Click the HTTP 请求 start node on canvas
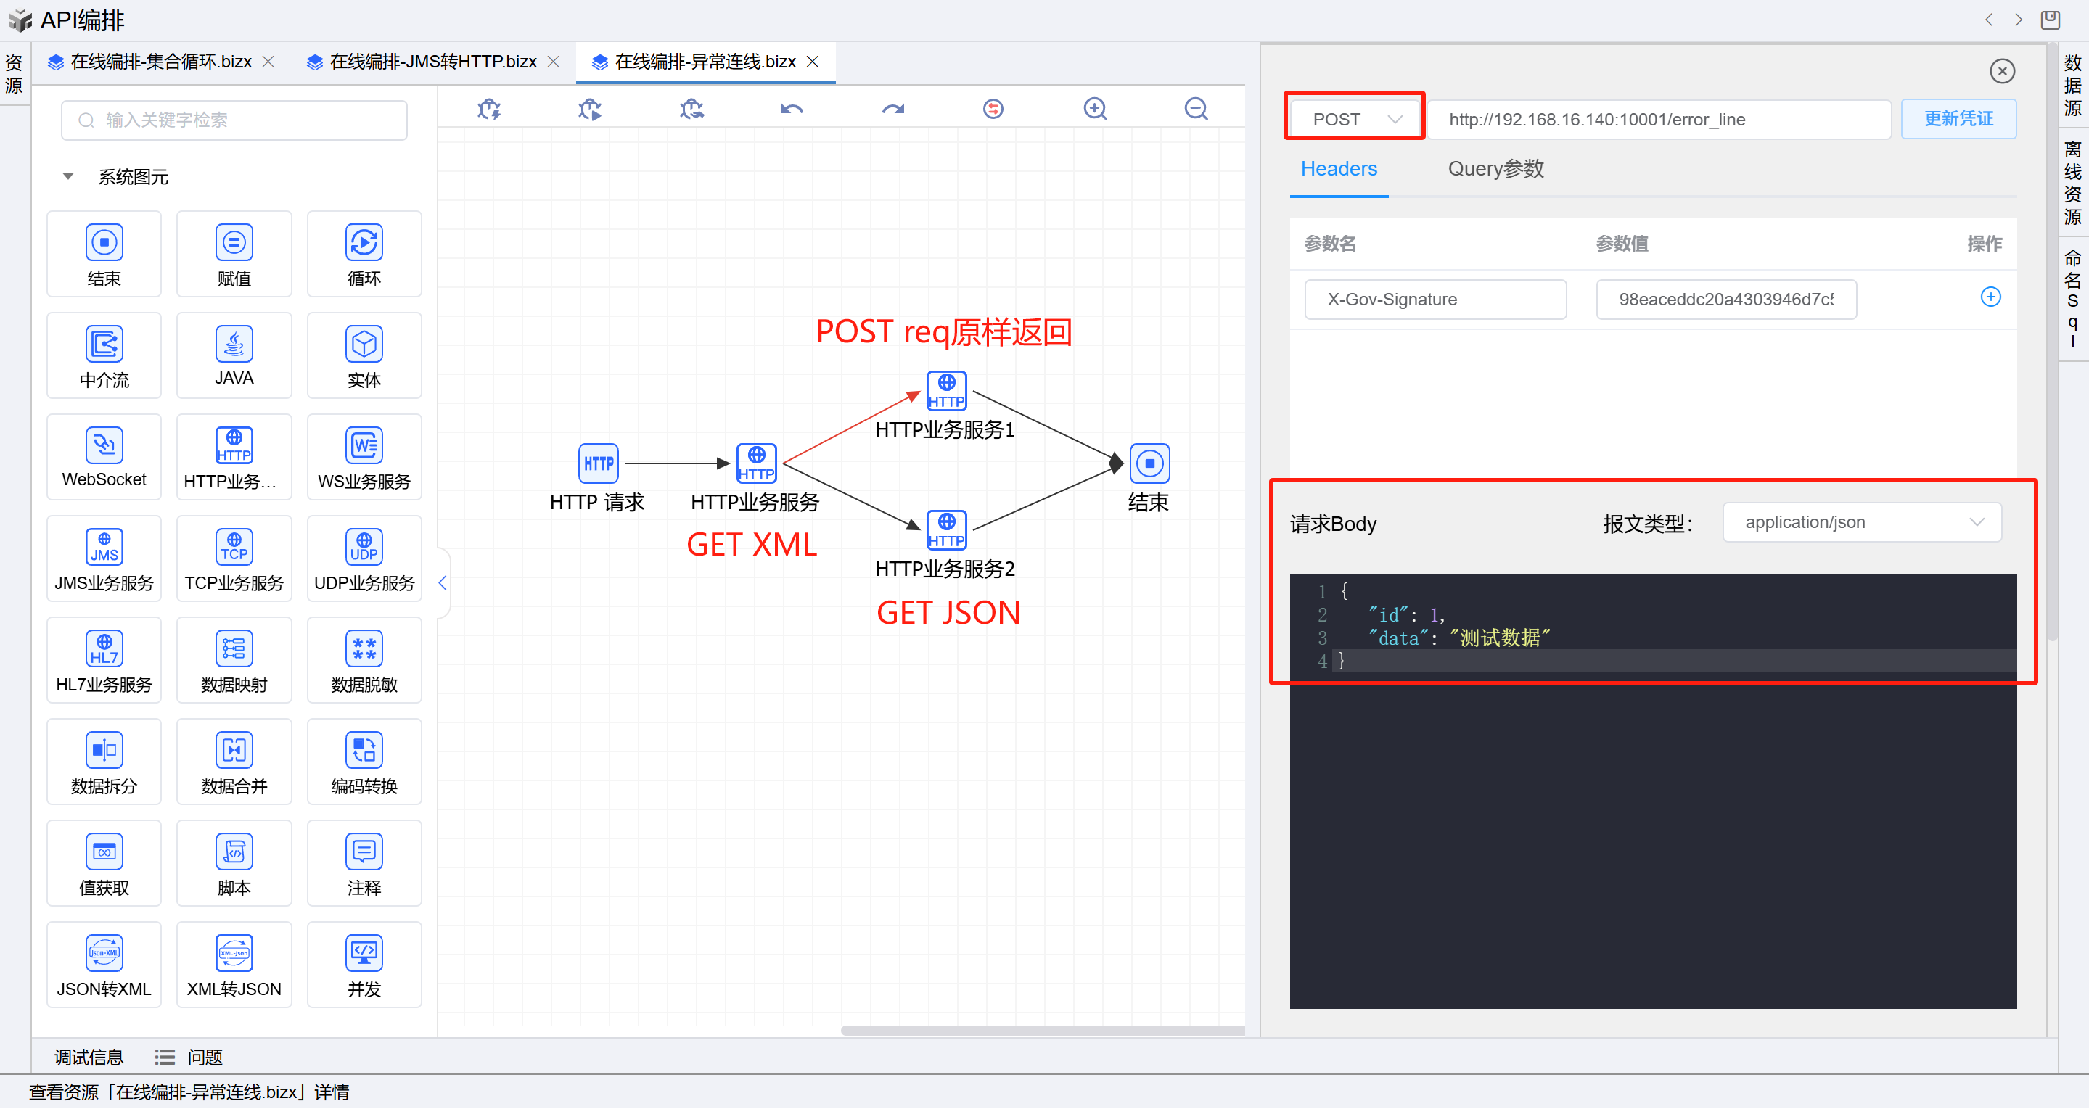The image size is (2089, 1109). tap(598, 463)
